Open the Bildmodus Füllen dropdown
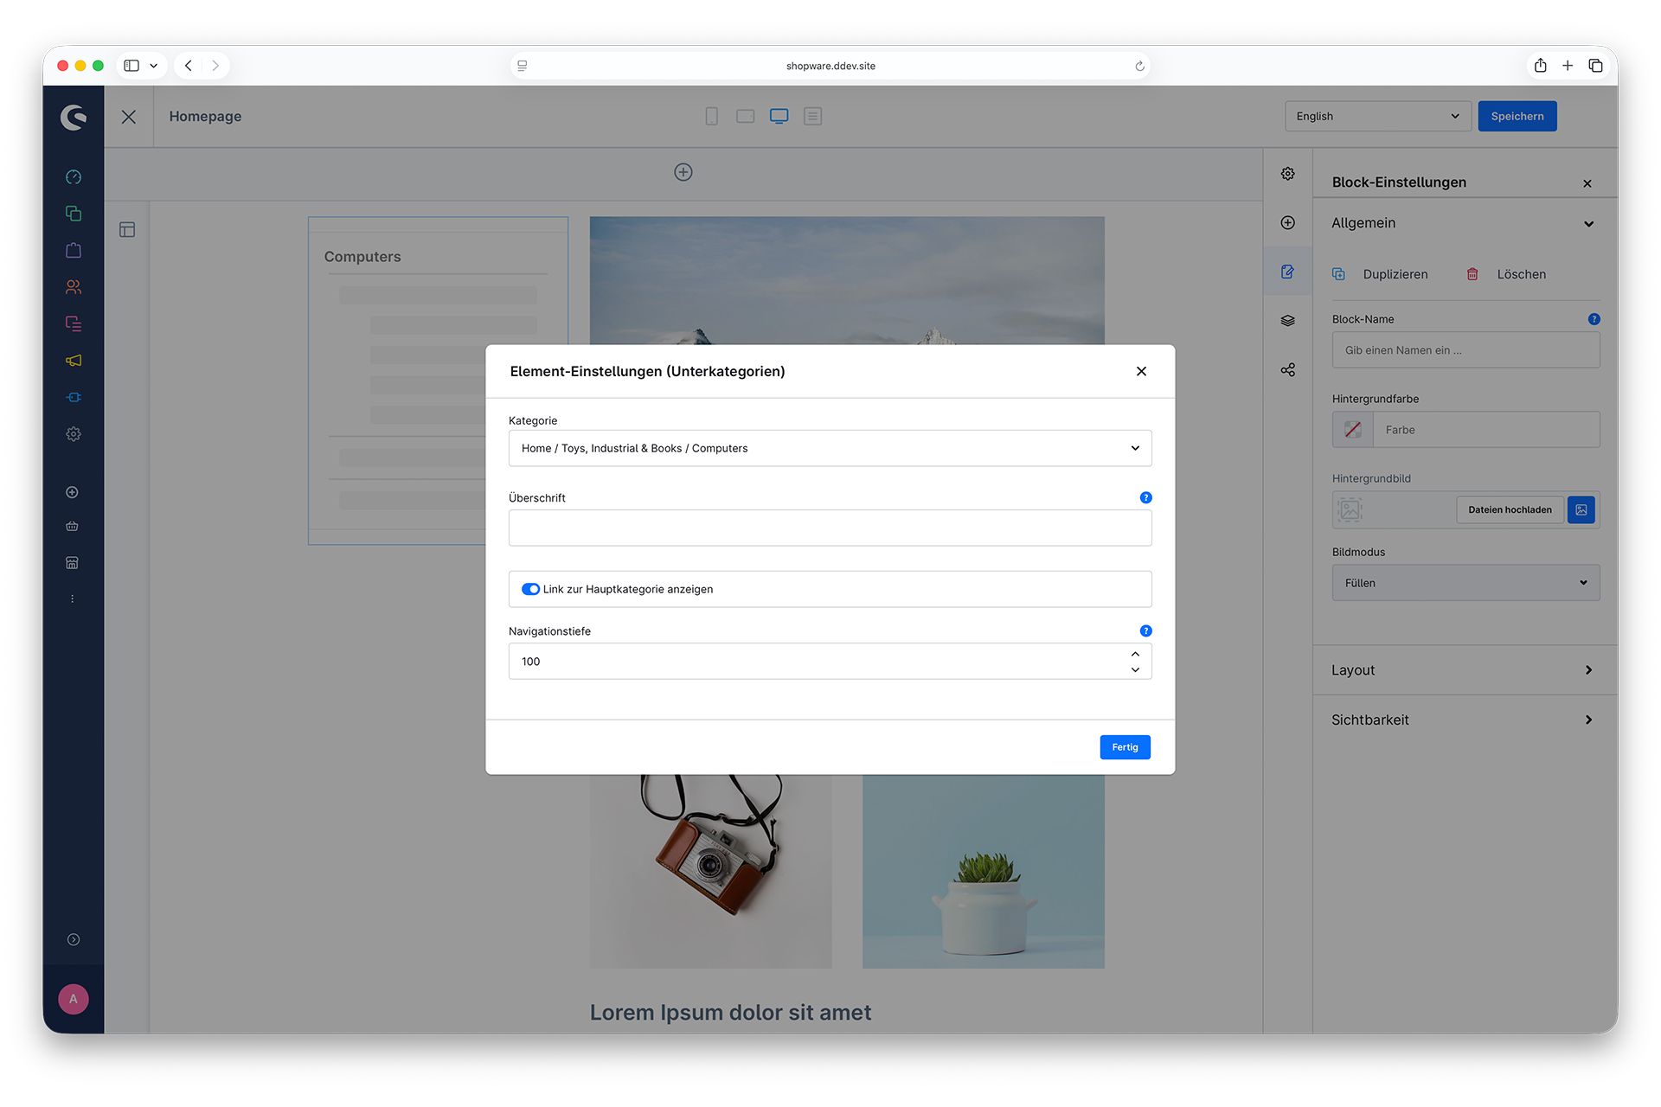This screenshot has height=1107, width=1661. (1466, 583)
